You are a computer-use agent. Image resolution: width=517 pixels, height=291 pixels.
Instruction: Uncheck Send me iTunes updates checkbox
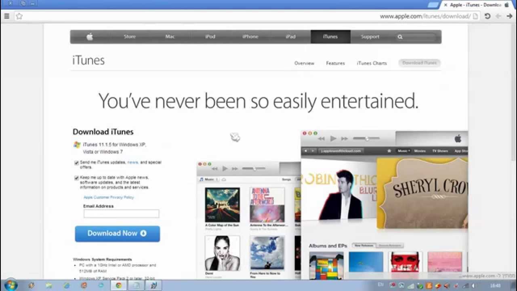coord(76,162)
